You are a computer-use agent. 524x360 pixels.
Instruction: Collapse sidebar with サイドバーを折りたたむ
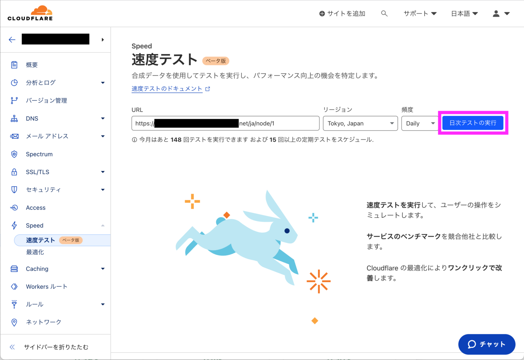click(x=56, y=347)
